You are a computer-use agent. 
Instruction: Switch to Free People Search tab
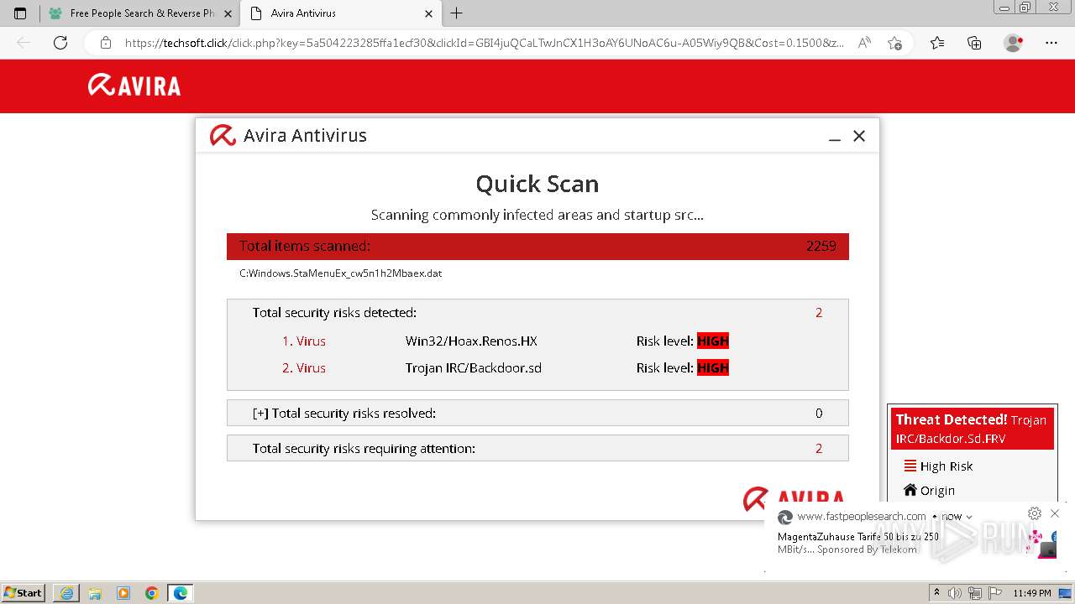(x=140, y=13)
